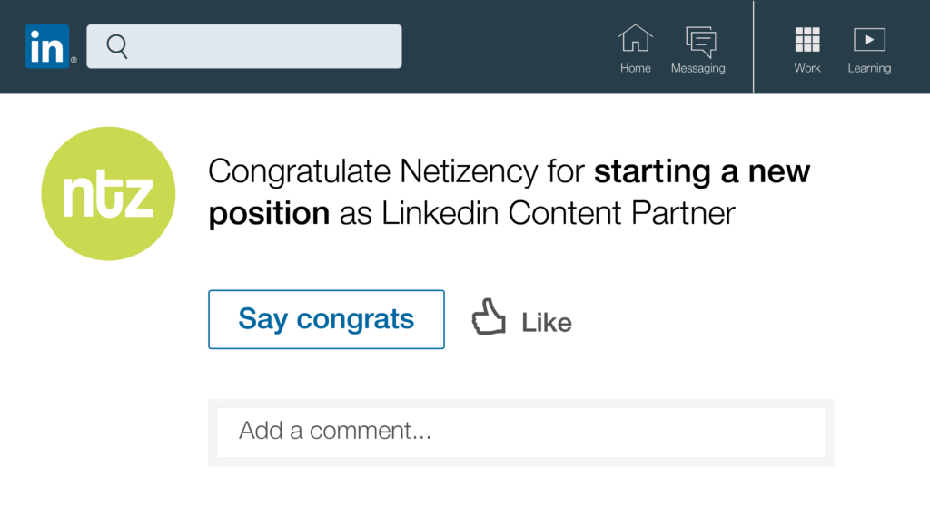Select the Work label in navigation
Viewport: 930px width, 515px height.
point(806,68)
